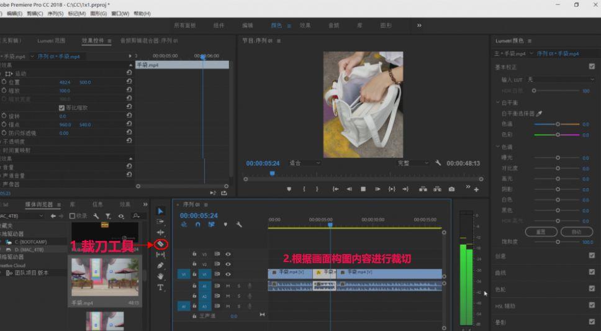Step forward one frame
The image size is (601, 331).
click(377, 189)
